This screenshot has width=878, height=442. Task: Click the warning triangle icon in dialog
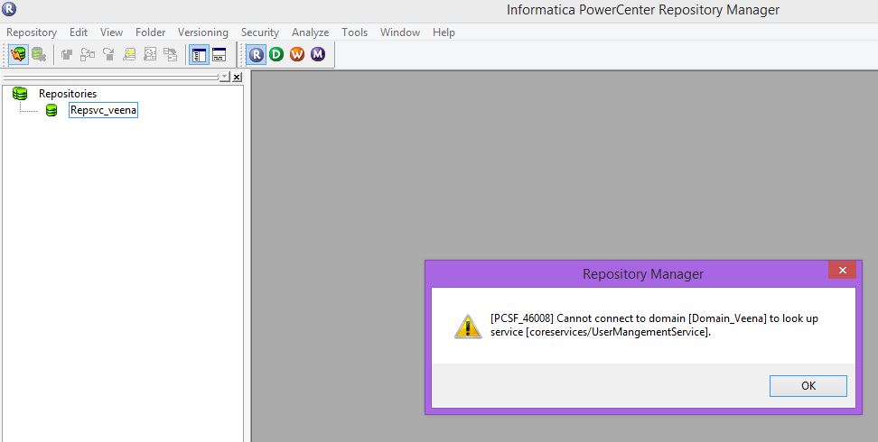[468, 327]
